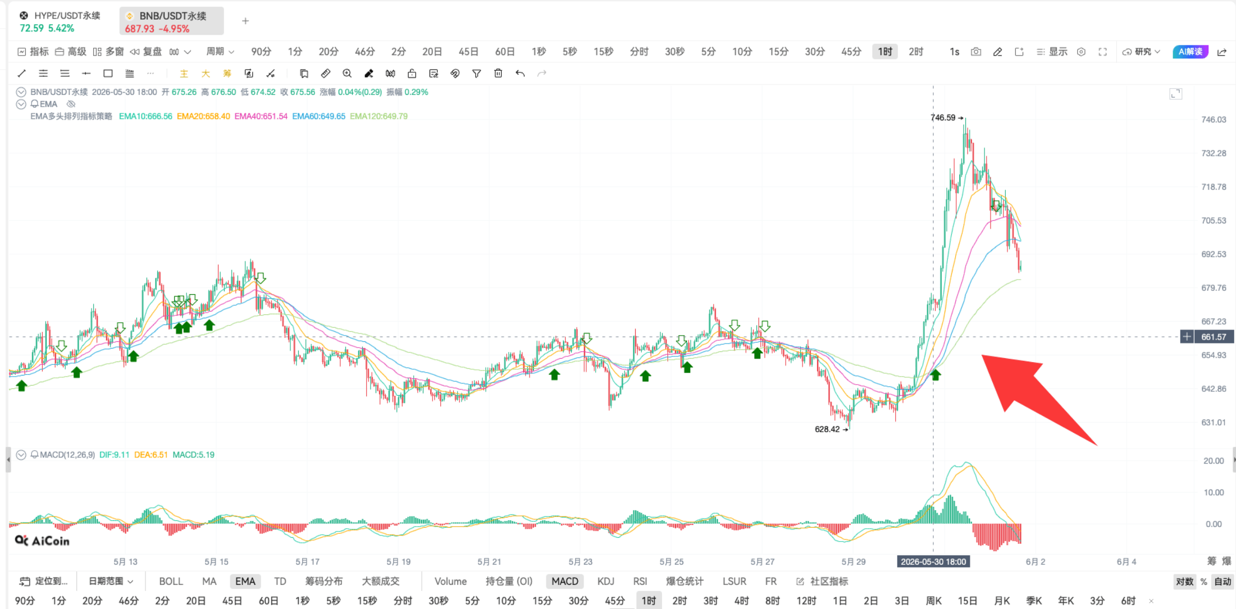Open 社区指标 community indicators
1236x609 pixels.
[822, 581]
